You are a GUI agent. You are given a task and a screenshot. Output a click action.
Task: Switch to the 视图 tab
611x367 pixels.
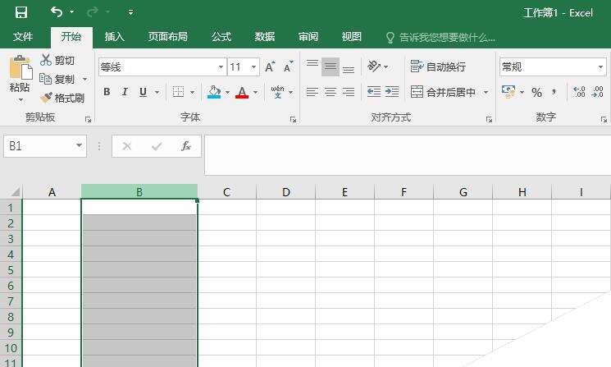pyautogui.click(x=352, y=37)
